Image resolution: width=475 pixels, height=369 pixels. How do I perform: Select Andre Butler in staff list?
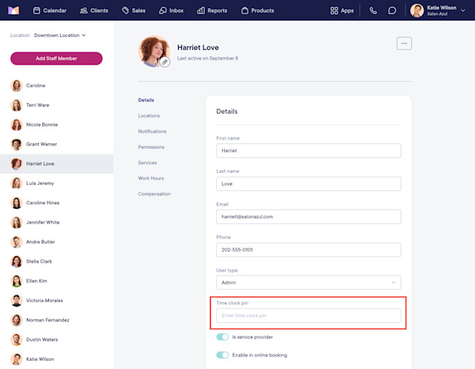click(56, 242)
